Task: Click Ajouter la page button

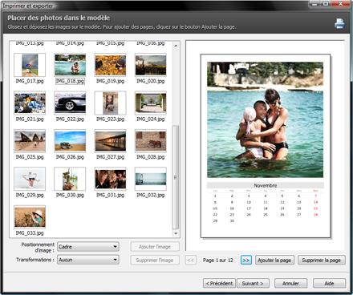Action: 274,260
